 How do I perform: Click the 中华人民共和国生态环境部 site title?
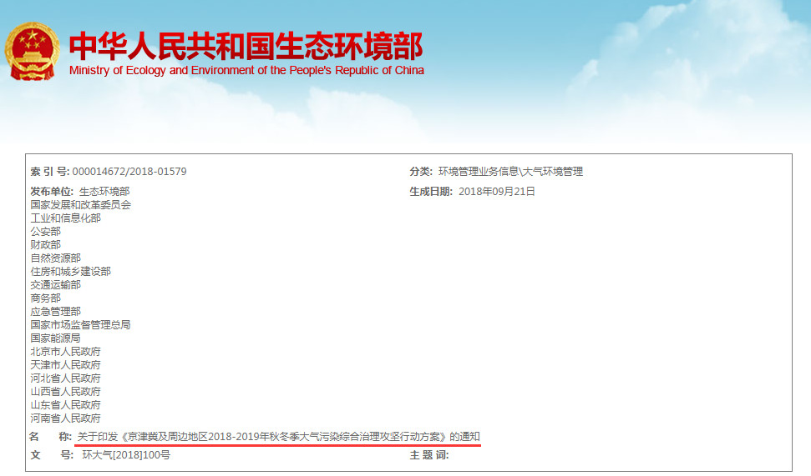point(246,47)
